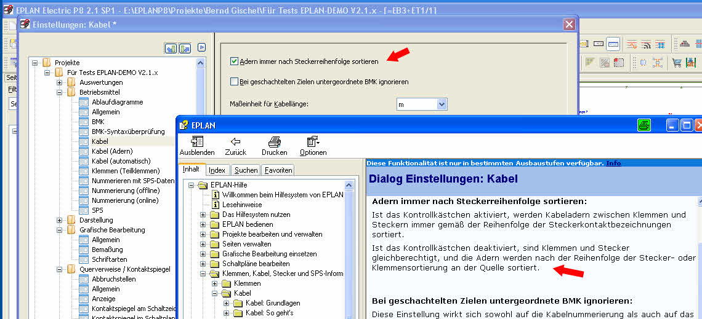Click the import settings icon in Einstellungen dialog
The height and width of the screenshot is (319, 702).
(x=170, y=49)
